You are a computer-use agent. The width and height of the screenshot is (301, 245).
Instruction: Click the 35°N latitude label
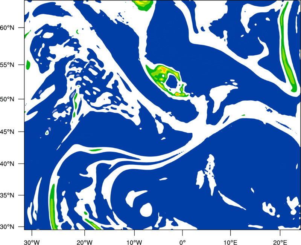coord(7,195)
